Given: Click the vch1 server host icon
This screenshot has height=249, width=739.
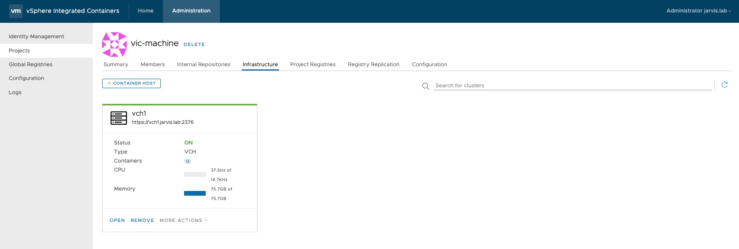Looking at the screenshot, I should coord(119,118).
